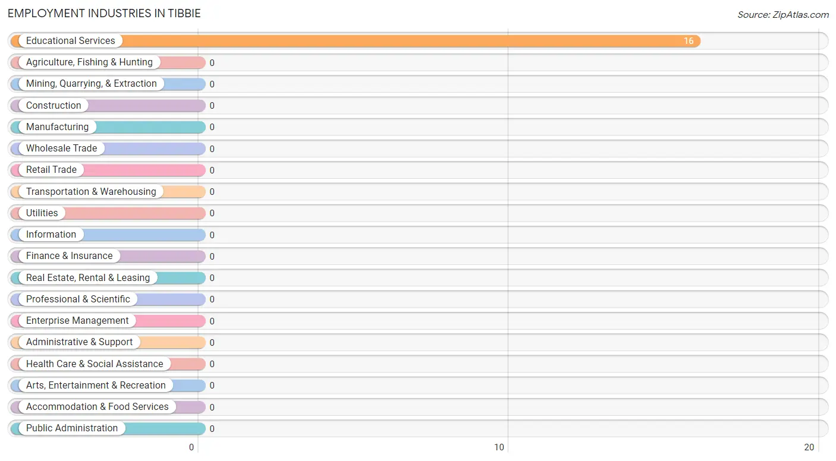The image size is (836, 461).
Task: Click the 0 value beside Manufacturing
Action: tap(212, 127)
